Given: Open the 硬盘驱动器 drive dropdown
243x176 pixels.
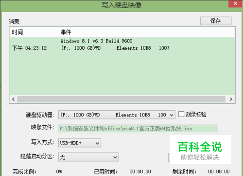Looking at the screenshot, I should click(x=117, y=115).
